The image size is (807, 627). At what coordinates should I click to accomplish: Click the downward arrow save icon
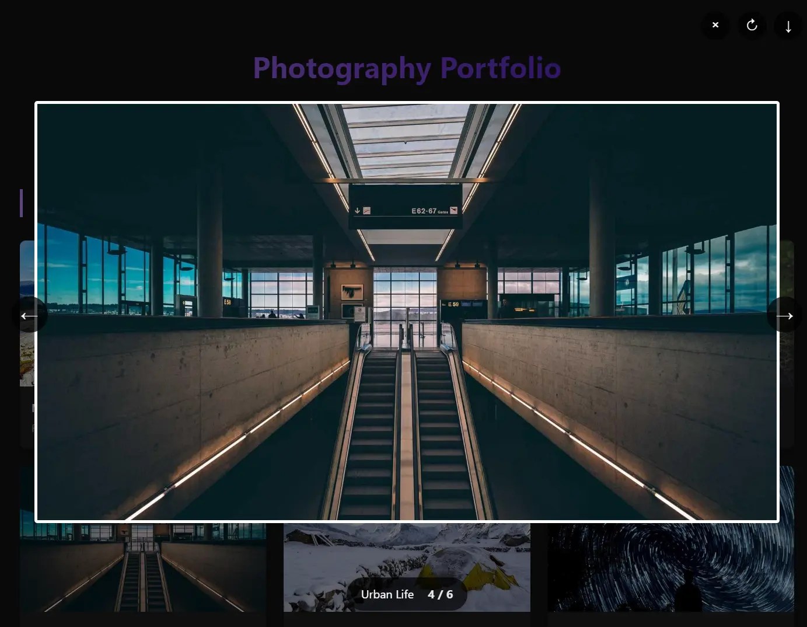pyautogui.click(x=788, y=26)
